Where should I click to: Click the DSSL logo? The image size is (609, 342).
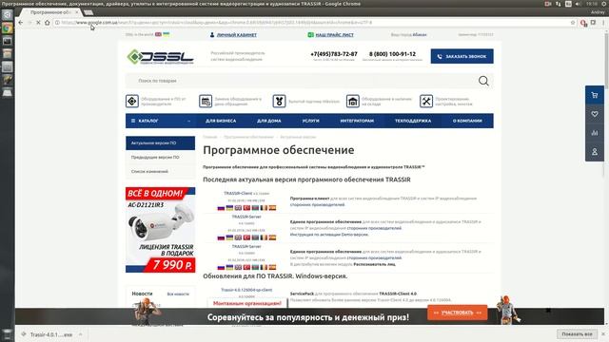point(160,57)
